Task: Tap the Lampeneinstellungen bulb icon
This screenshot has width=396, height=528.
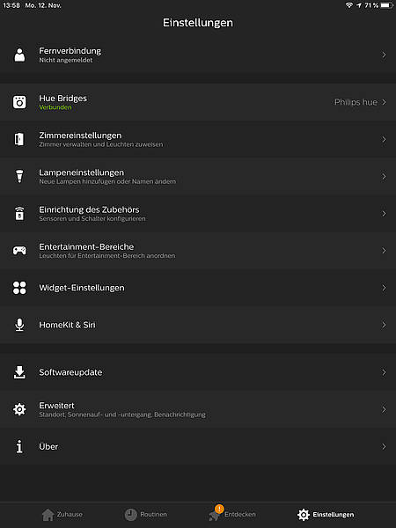Action: coord(19,176)
